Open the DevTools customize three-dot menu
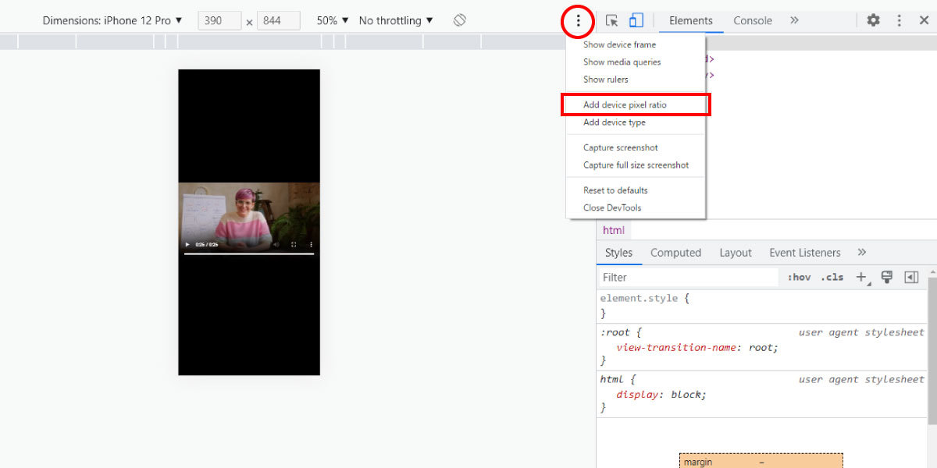 click(900, 20)
